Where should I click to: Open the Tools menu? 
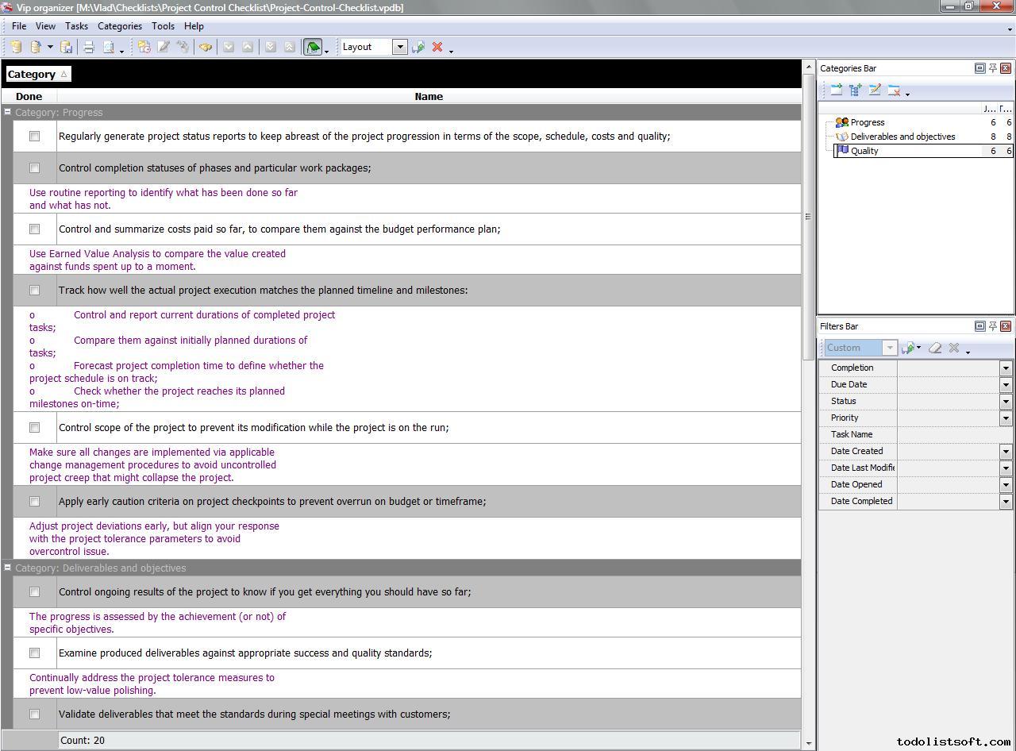163,26
